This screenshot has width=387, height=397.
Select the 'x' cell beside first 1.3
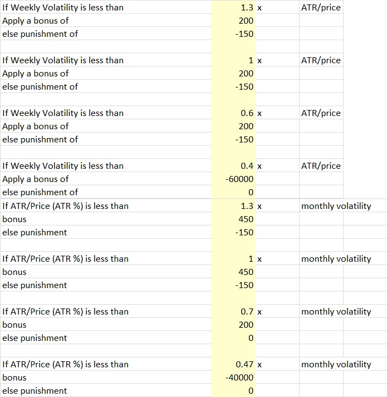point(278,7)
